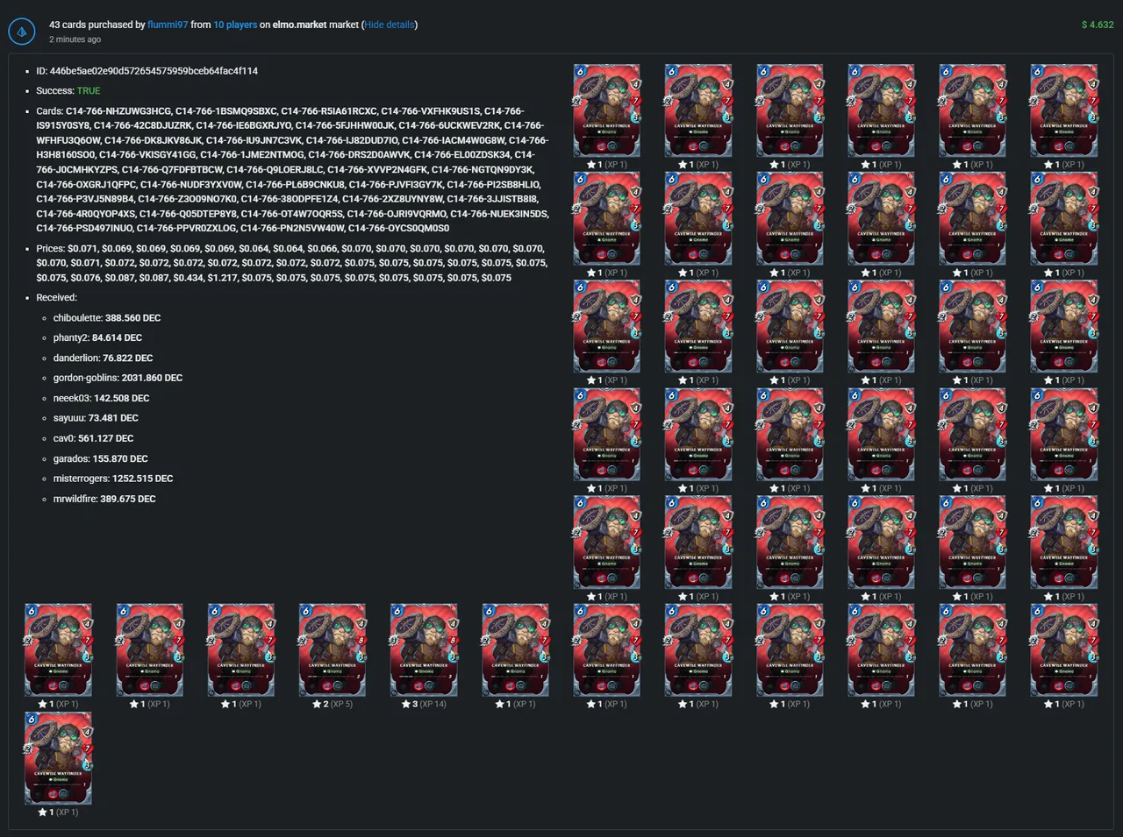The width and height of the screenshot is (1123, 837).
Task: Select card ID C14-766-OXGRJ1QFPC
Action: [x=86, y=185]
